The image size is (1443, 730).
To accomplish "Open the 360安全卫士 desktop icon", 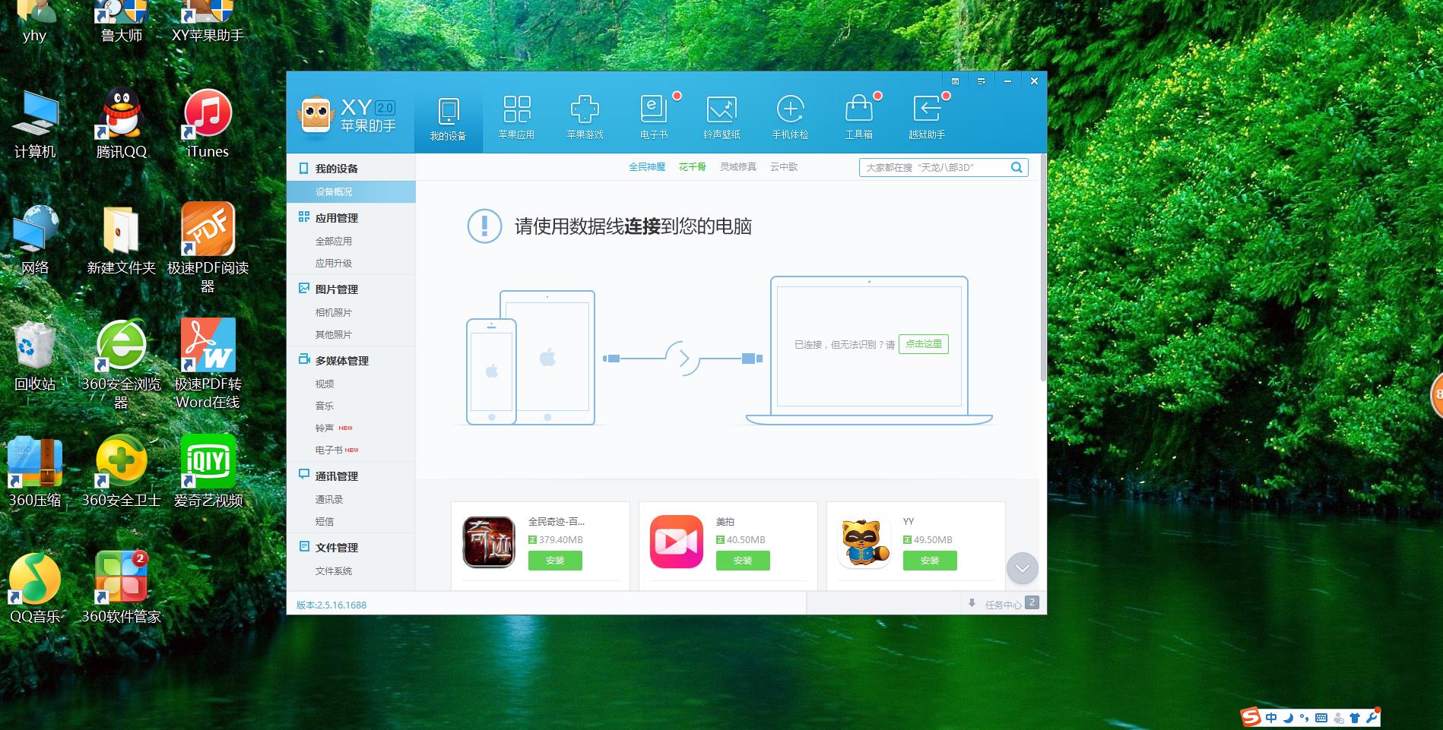I will (x=122, y=471).
